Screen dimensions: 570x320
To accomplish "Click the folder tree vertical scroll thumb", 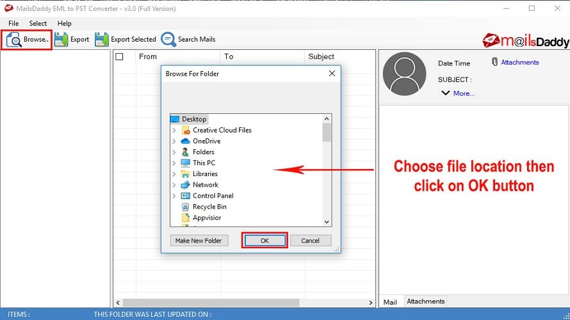I will pos(327,132).
